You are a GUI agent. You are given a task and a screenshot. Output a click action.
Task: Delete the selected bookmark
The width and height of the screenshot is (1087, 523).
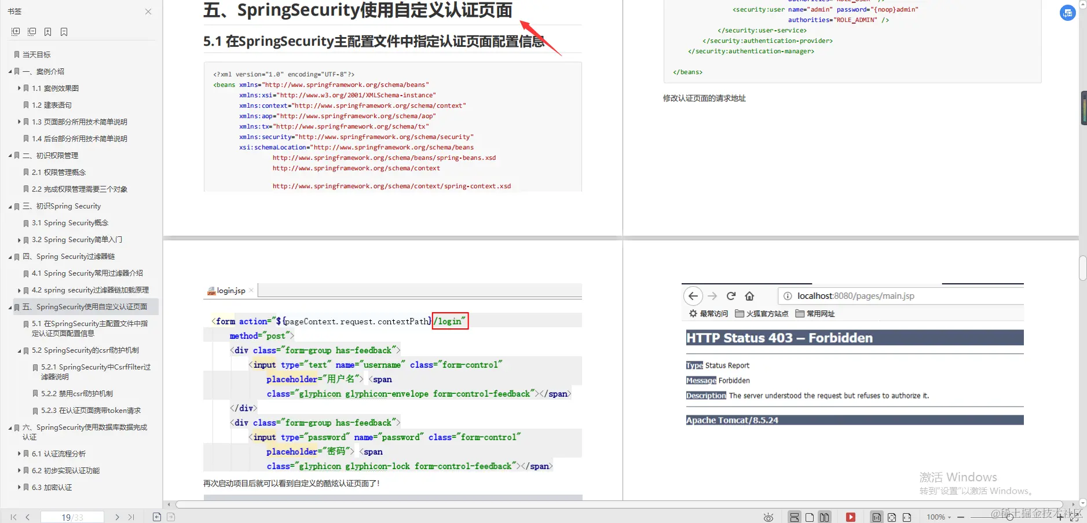64,32
